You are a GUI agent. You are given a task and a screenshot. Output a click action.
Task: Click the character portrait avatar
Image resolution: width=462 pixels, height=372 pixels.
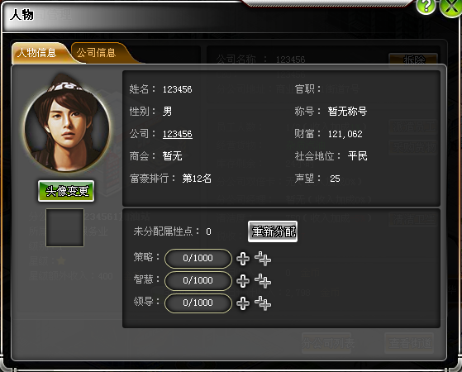coord(67,124)
